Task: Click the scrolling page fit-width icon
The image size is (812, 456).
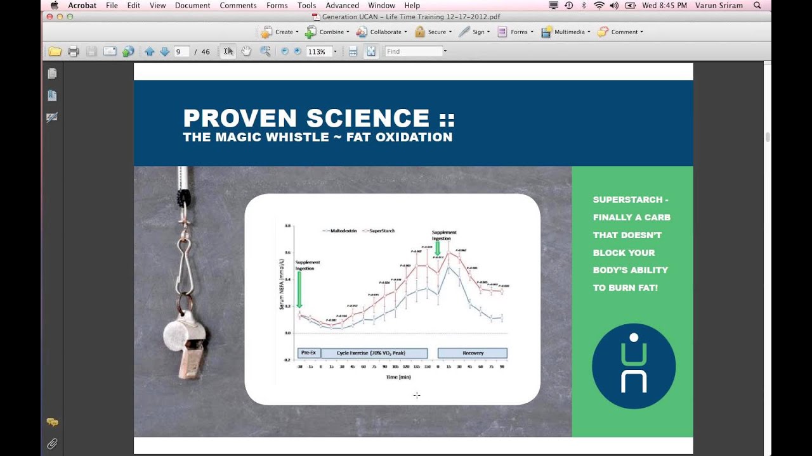Action: [353, 51]
